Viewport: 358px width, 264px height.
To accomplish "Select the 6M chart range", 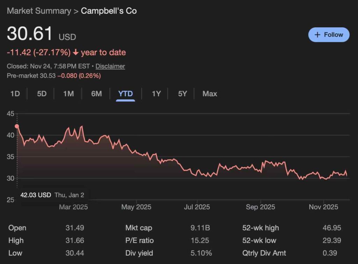I will point(96,94).
